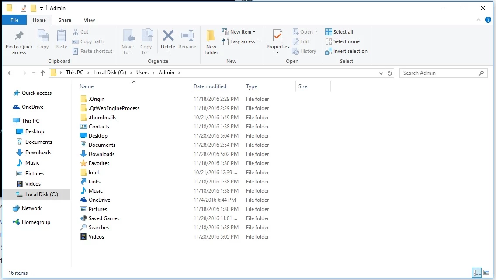496x280 pixels.
Task: Click the Rename icon
Action: coord(187,35)
